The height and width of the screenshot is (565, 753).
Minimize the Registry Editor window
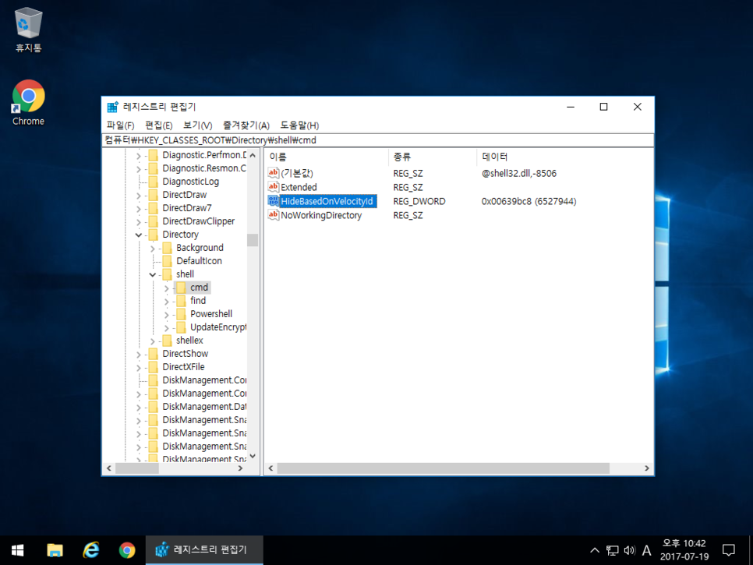tap(571, 107)
